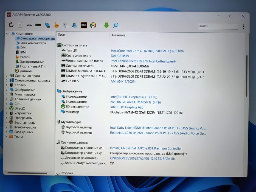Image resolution: width=256 pixels, height=192 pixels.
Task: Select Суммарная информация in the tree
Action: click(36, 38)
